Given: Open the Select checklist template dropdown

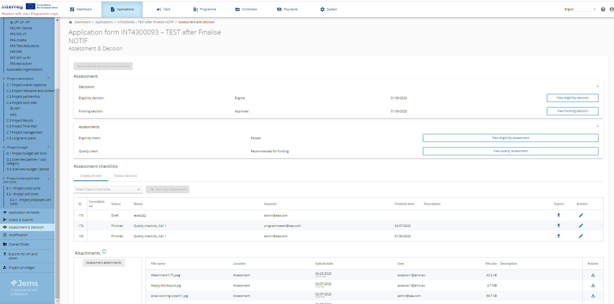Looking at the screenshot, I should coord(107,189).
